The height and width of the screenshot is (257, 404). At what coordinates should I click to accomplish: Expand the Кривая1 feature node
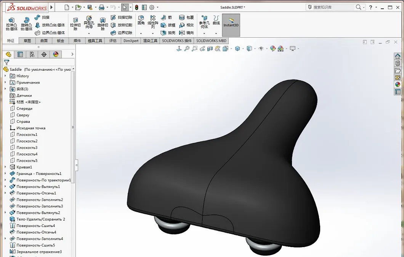[5, 167]
